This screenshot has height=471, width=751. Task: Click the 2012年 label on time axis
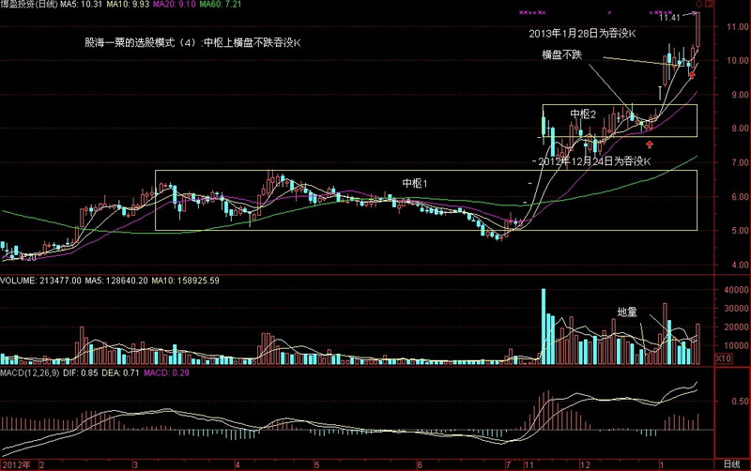point(16,464)
